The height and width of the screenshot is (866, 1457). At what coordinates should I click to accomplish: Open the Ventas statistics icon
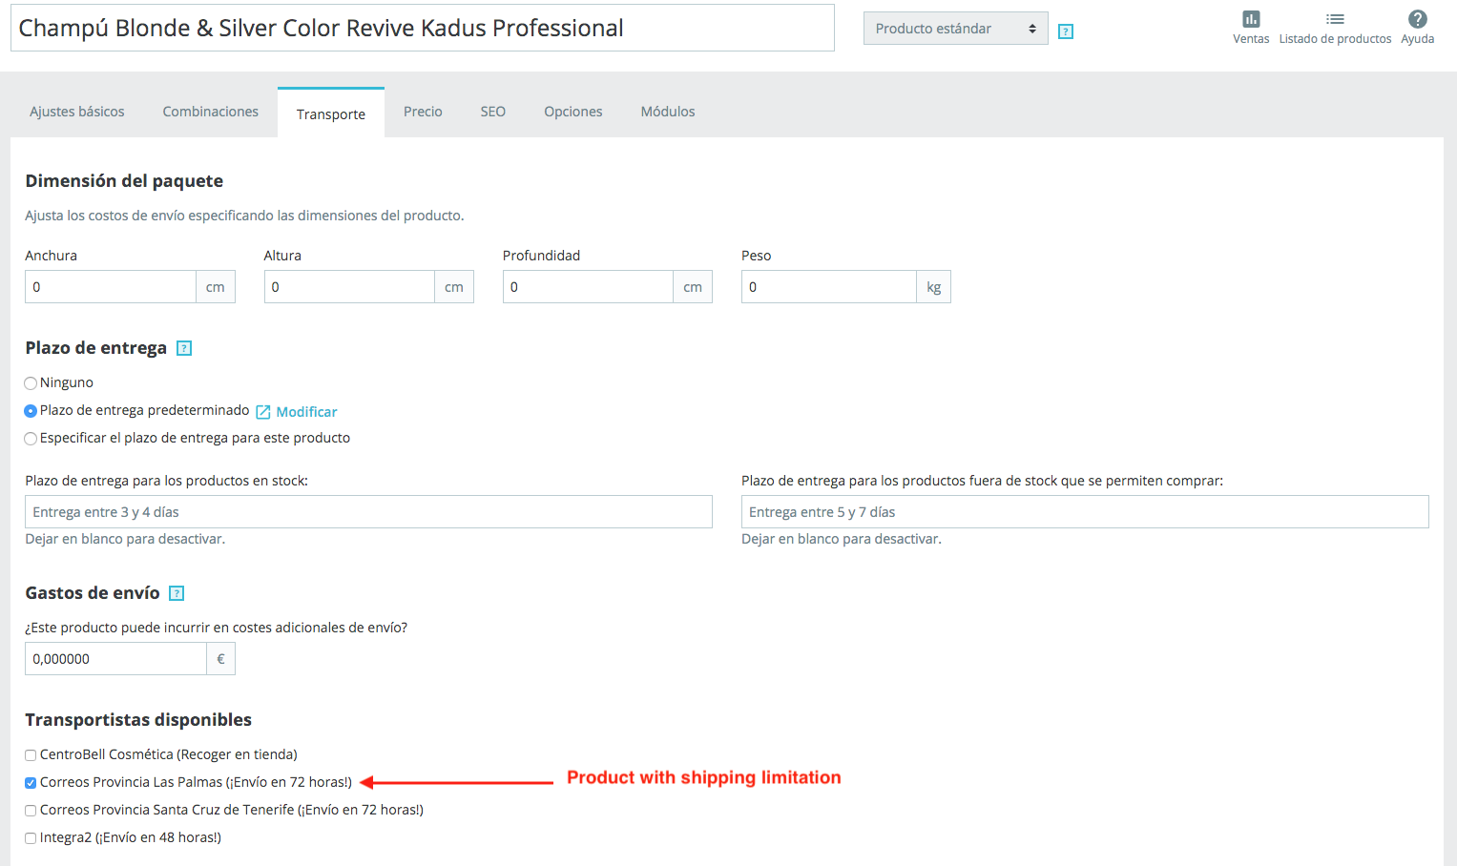(x=1251, y=19)
